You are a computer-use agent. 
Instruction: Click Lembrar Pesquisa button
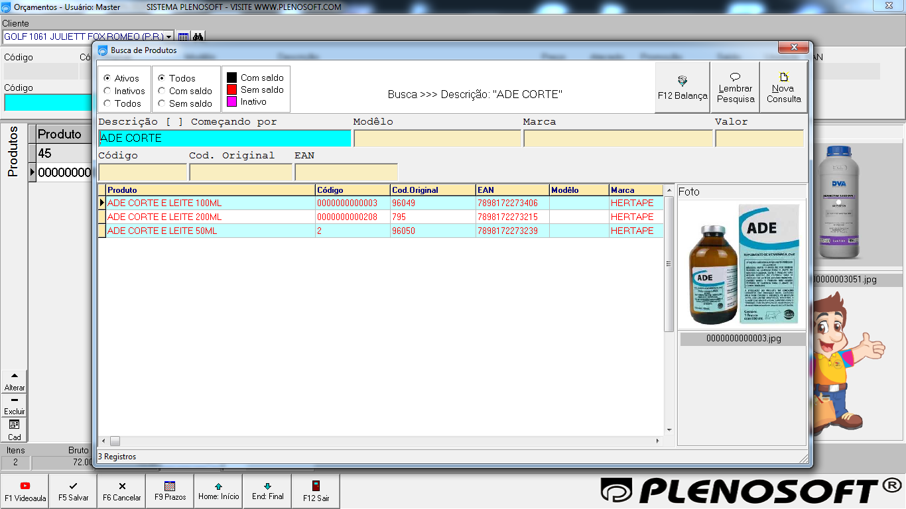click(735, 87)
